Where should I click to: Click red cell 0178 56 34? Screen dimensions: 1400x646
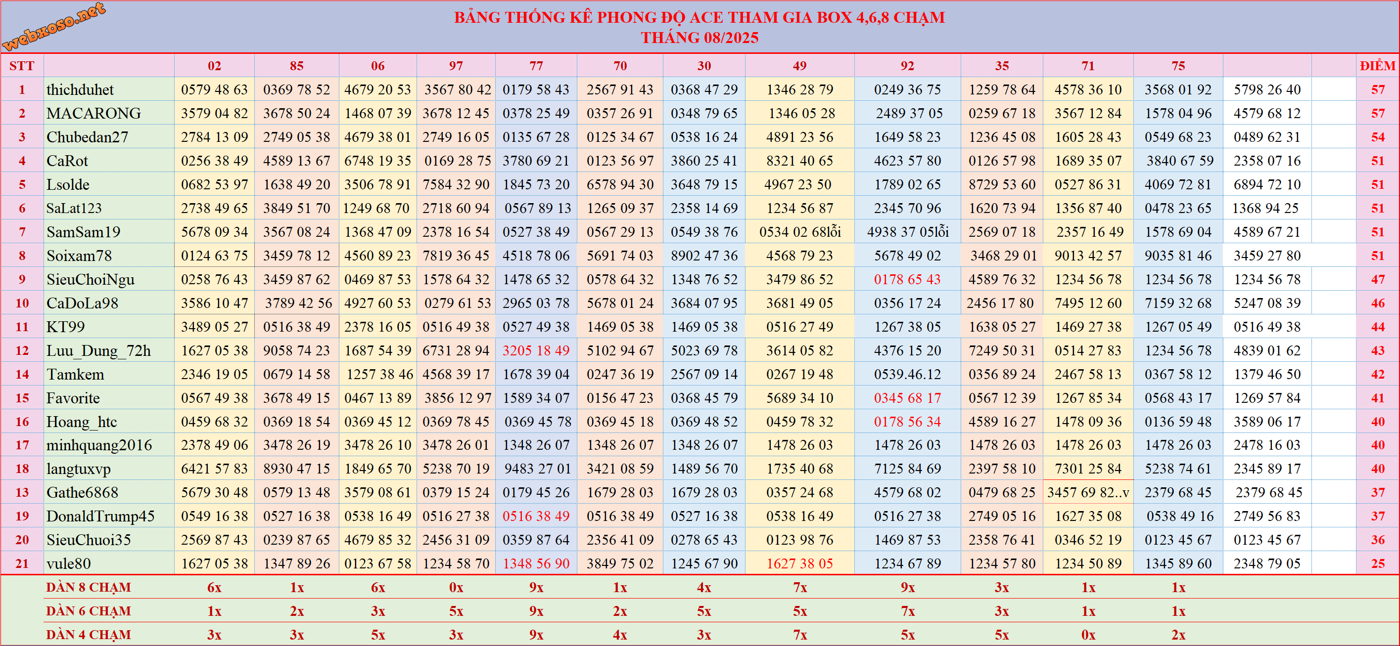pyautogui.click(x=907, y=421)
